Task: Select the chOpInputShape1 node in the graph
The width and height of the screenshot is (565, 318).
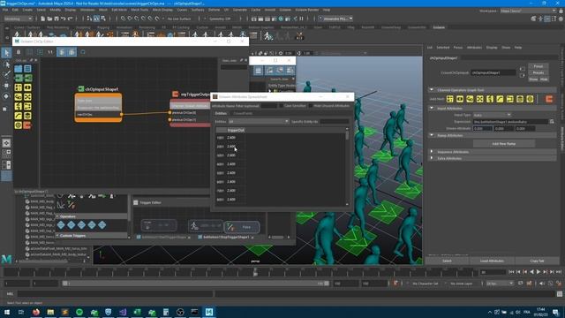Action: click(x=98, y=108)
